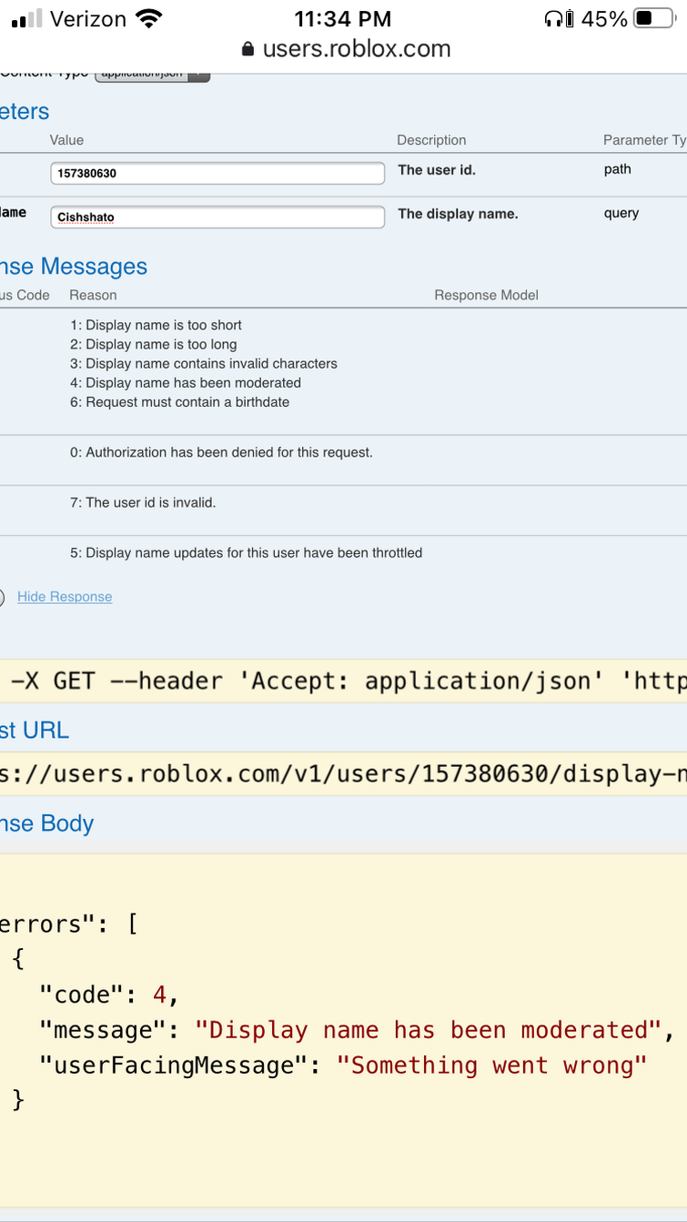The image size is (687, 1222).
Task: Click '2: Display name is too long'
Action: 153,344
